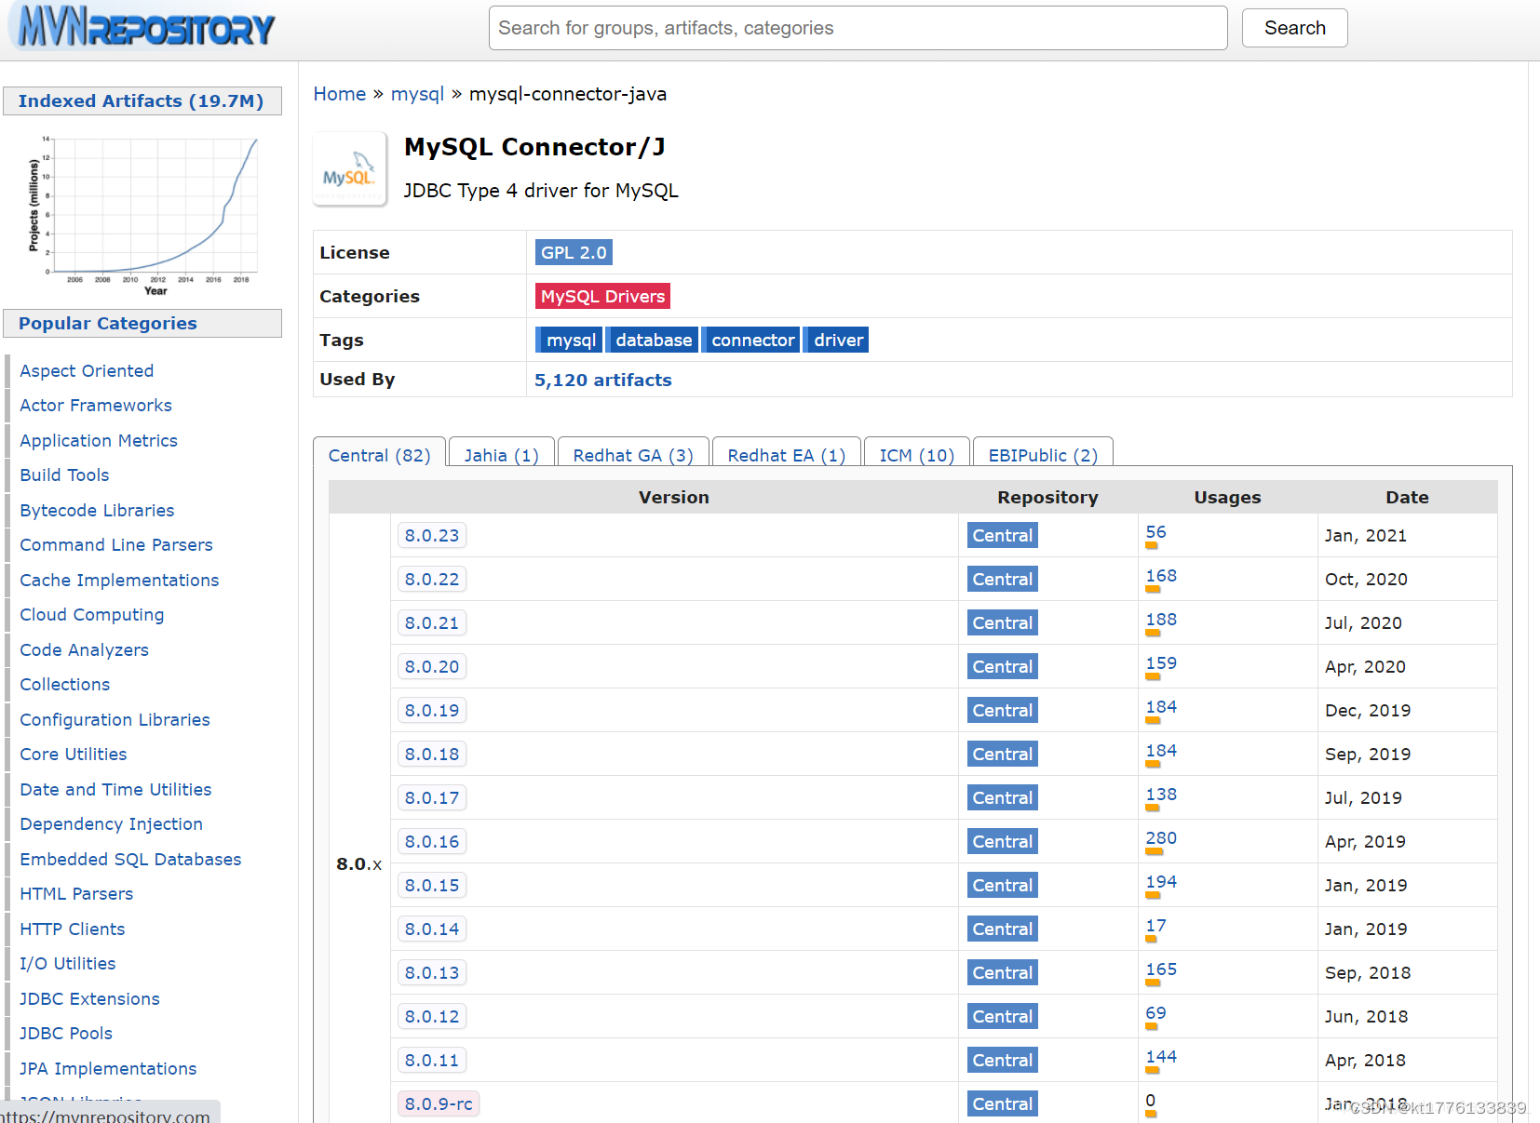Open the 144 usages link for 8.0.11
Screen dimensions: 1540x1123
tap(1161, 1057)
